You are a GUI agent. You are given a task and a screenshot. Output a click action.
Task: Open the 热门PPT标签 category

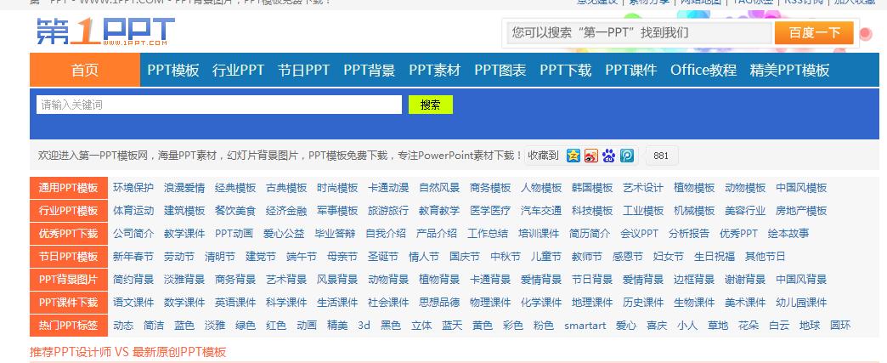point(69,325)
